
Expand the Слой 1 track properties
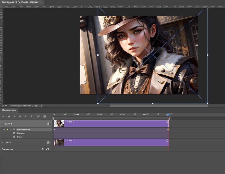3,142
